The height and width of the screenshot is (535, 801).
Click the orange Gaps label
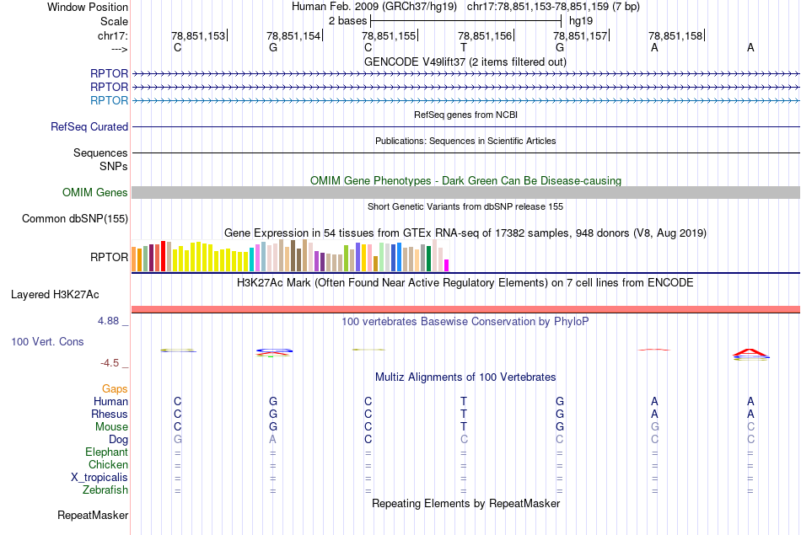point(115,389)
